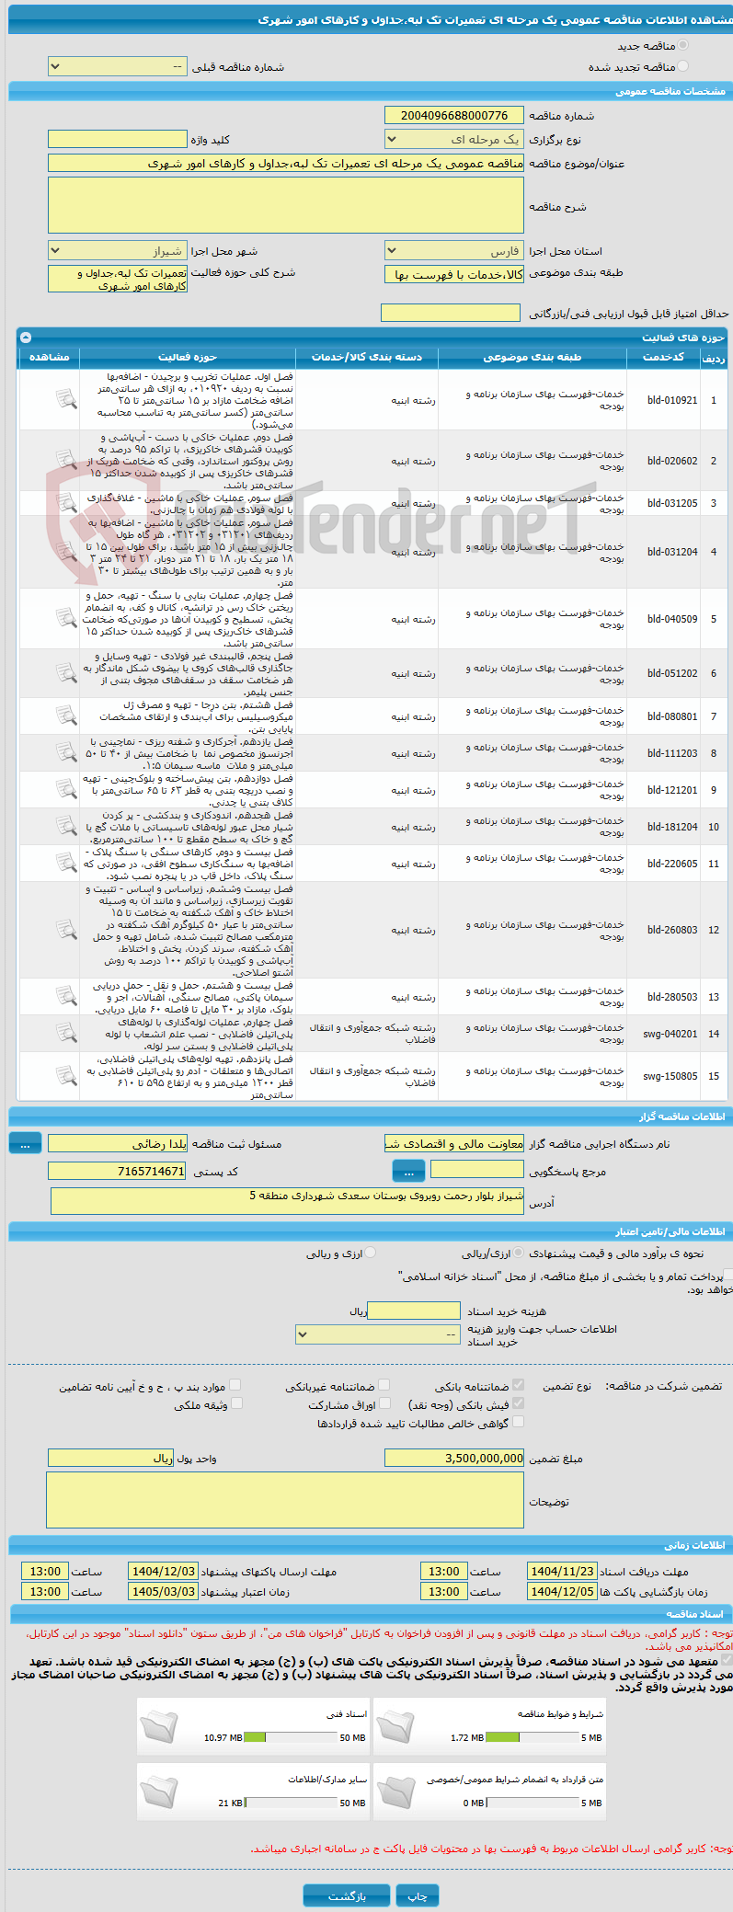
Task: Click the چاپ print button
Action: [x=418, y=1895]
